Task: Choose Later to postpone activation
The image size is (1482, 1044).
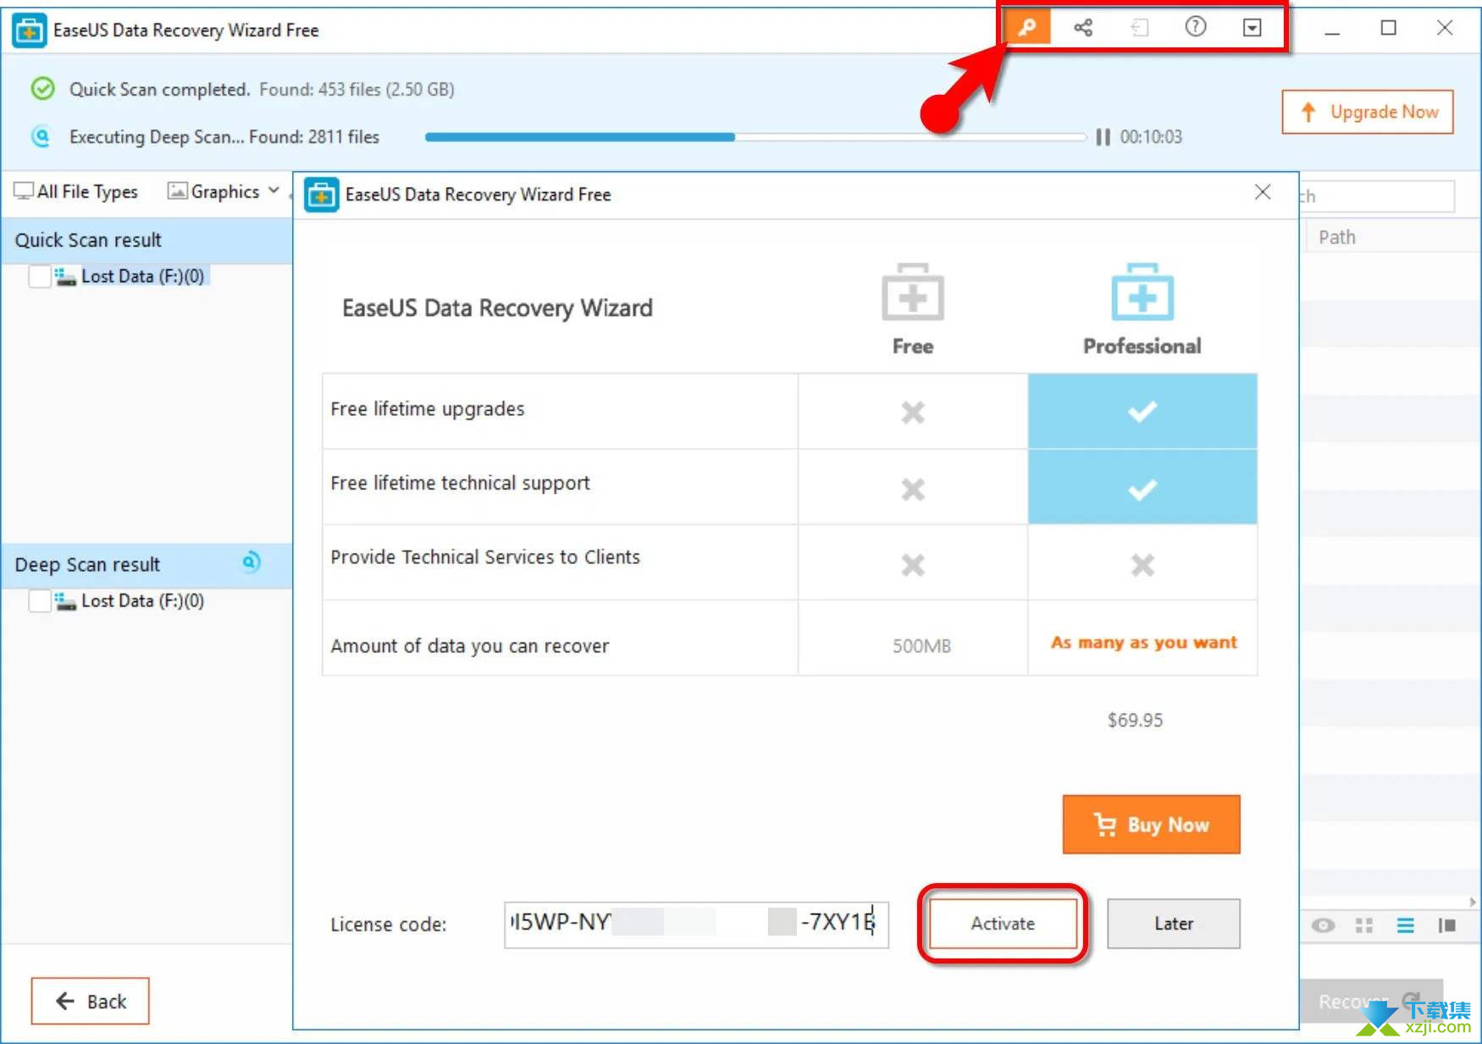Action: 1174,924
